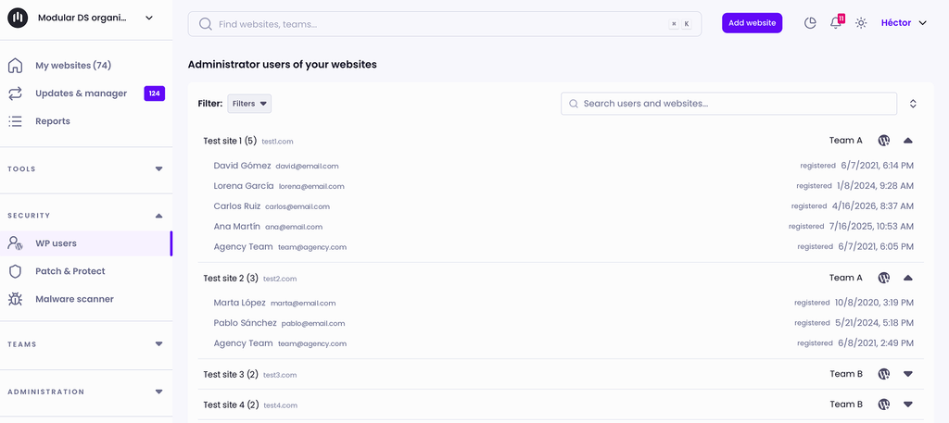949x423 pixels.
Task: Collapse Test site 2 user list
Action: (x=908, y=278)
